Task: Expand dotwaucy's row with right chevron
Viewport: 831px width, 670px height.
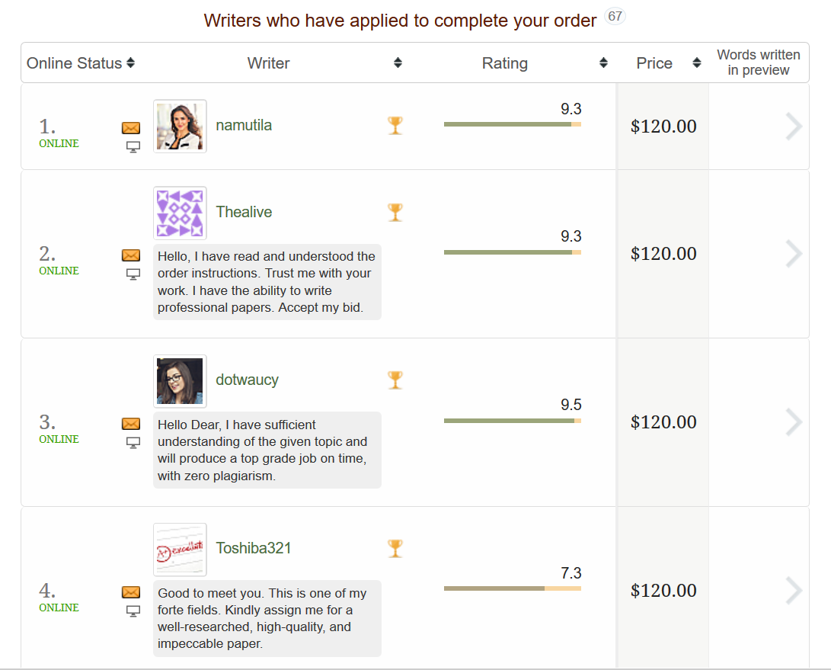Action: tap(794, 422)
